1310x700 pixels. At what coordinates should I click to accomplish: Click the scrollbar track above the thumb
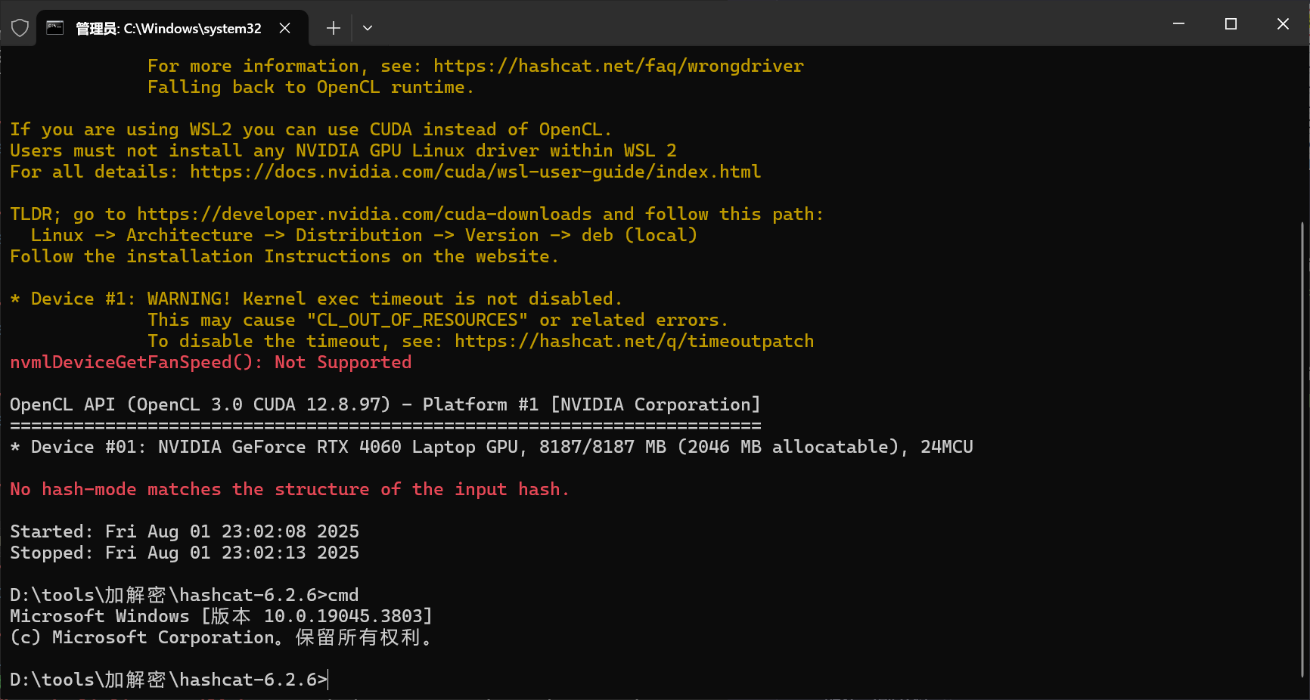(1303, 136)
